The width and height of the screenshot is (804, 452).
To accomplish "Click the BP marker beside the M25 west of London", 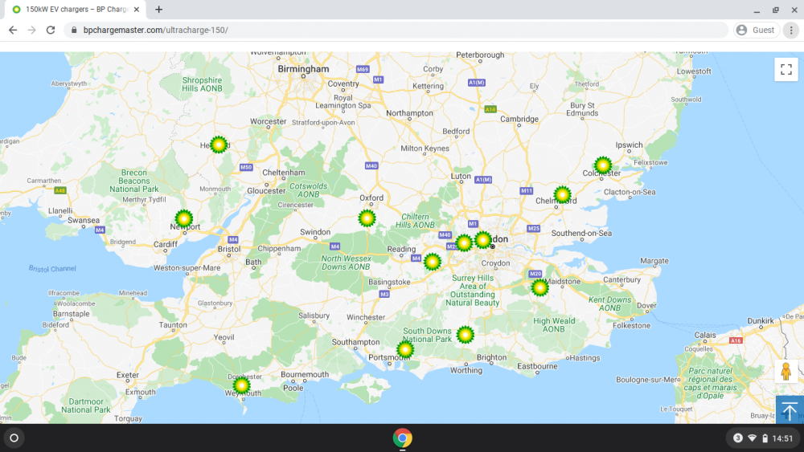I will coord(464,242).
